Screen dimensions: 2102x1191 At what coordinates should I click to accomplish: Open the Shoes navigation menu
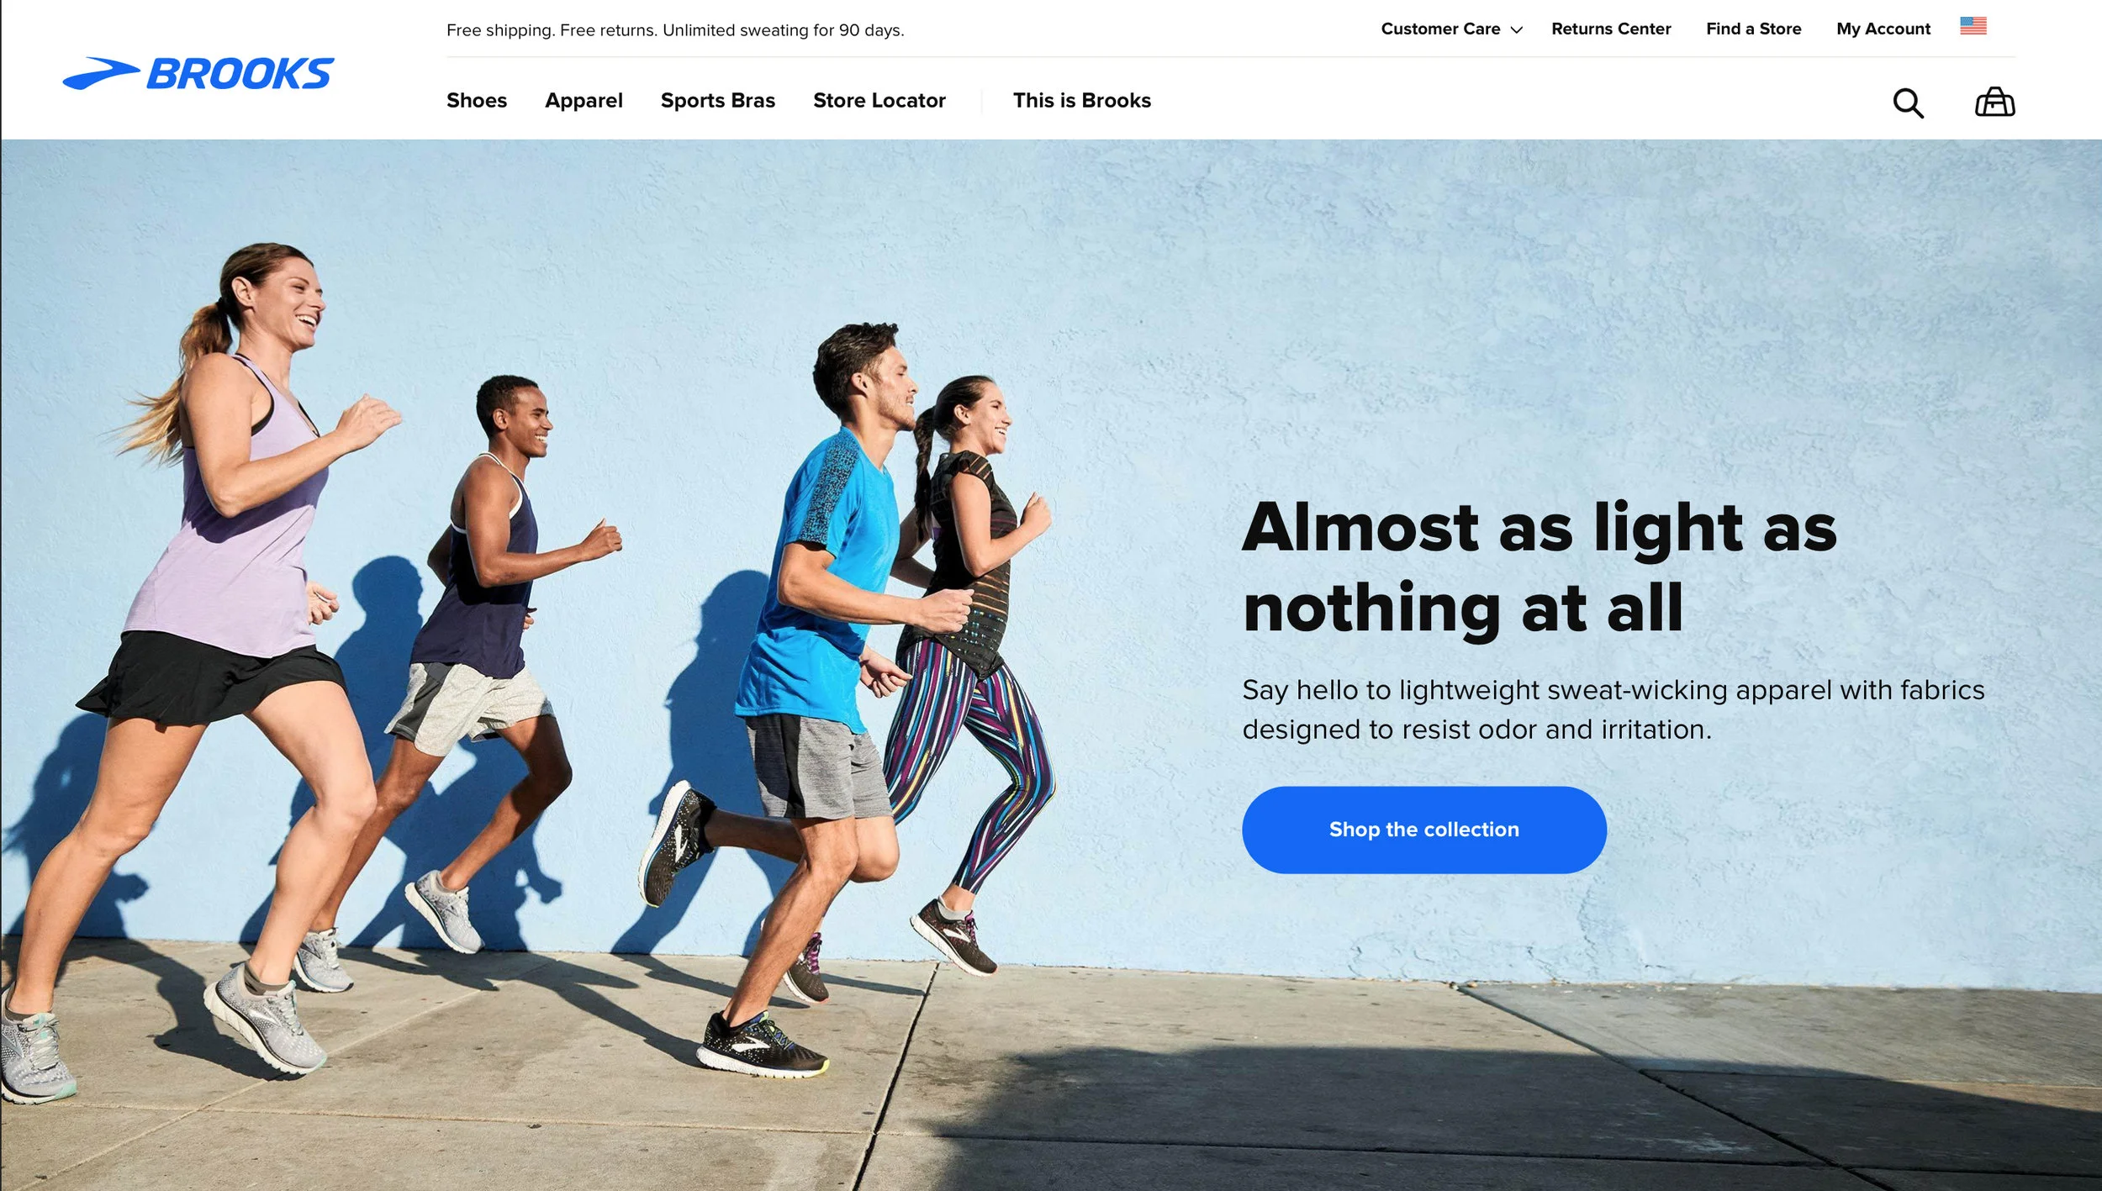click(x=477, y=100)
